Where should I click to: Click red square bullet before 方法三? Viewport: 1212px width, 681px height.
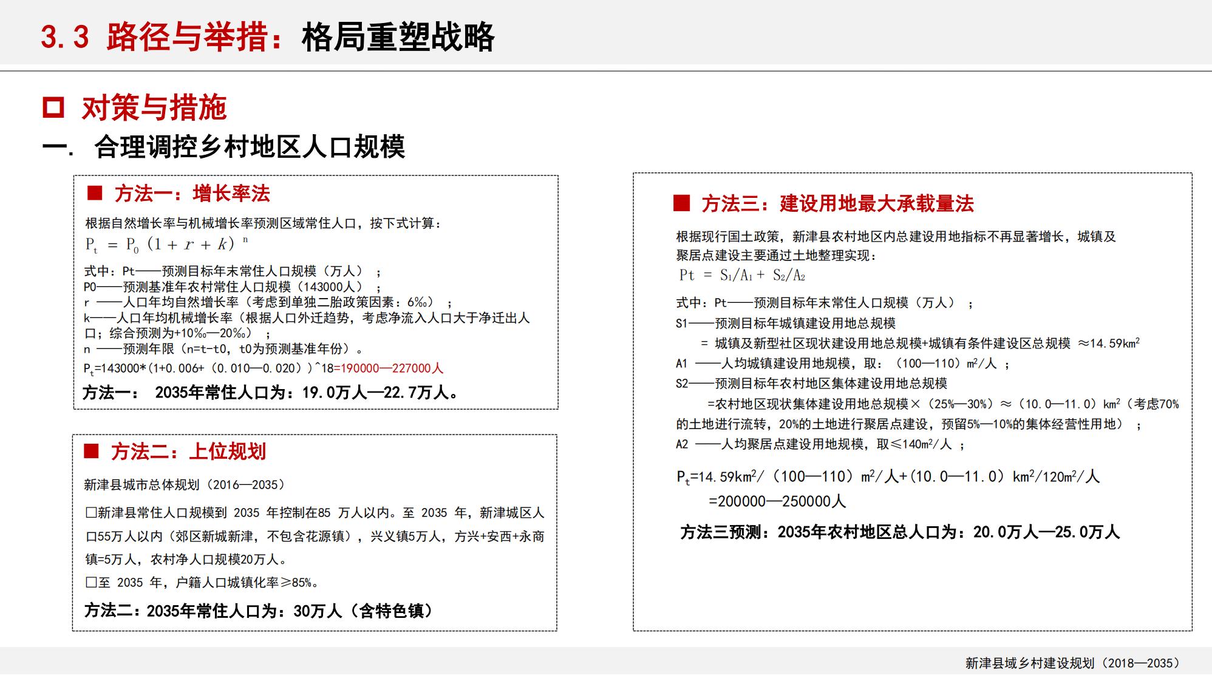point(682,203)
